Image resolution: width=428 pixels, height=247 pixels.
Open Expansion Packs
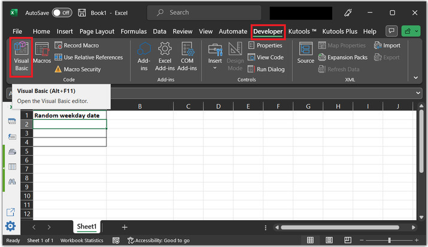tap(343, 57)
